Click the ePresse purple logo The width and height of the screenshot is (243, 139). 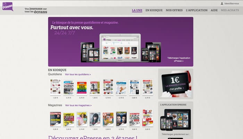click(8, 7)
